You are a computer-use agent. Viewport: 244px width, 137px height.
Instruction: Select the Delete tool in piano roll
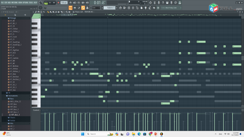(x=56, y=12)
